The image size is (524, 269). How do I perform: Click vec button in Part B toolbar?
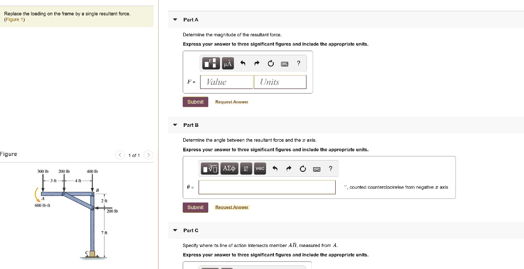[260, 169]
